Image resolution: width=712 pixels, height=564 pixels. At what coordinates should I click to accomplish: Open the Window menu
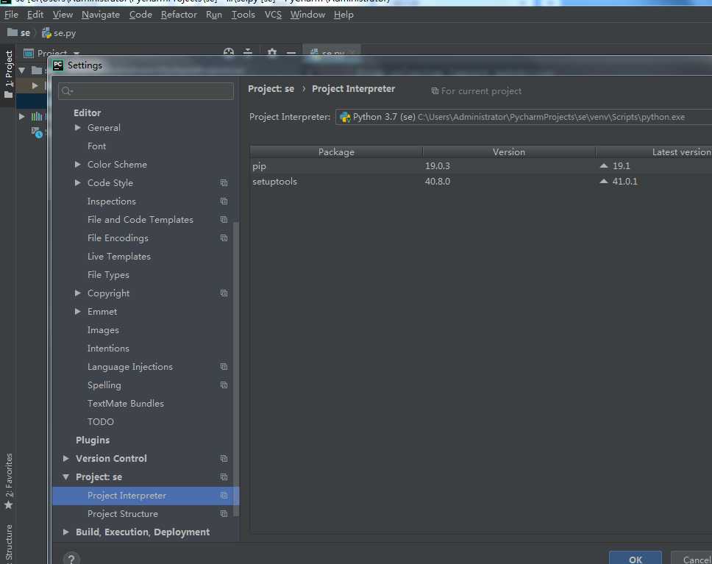(307, 15)
